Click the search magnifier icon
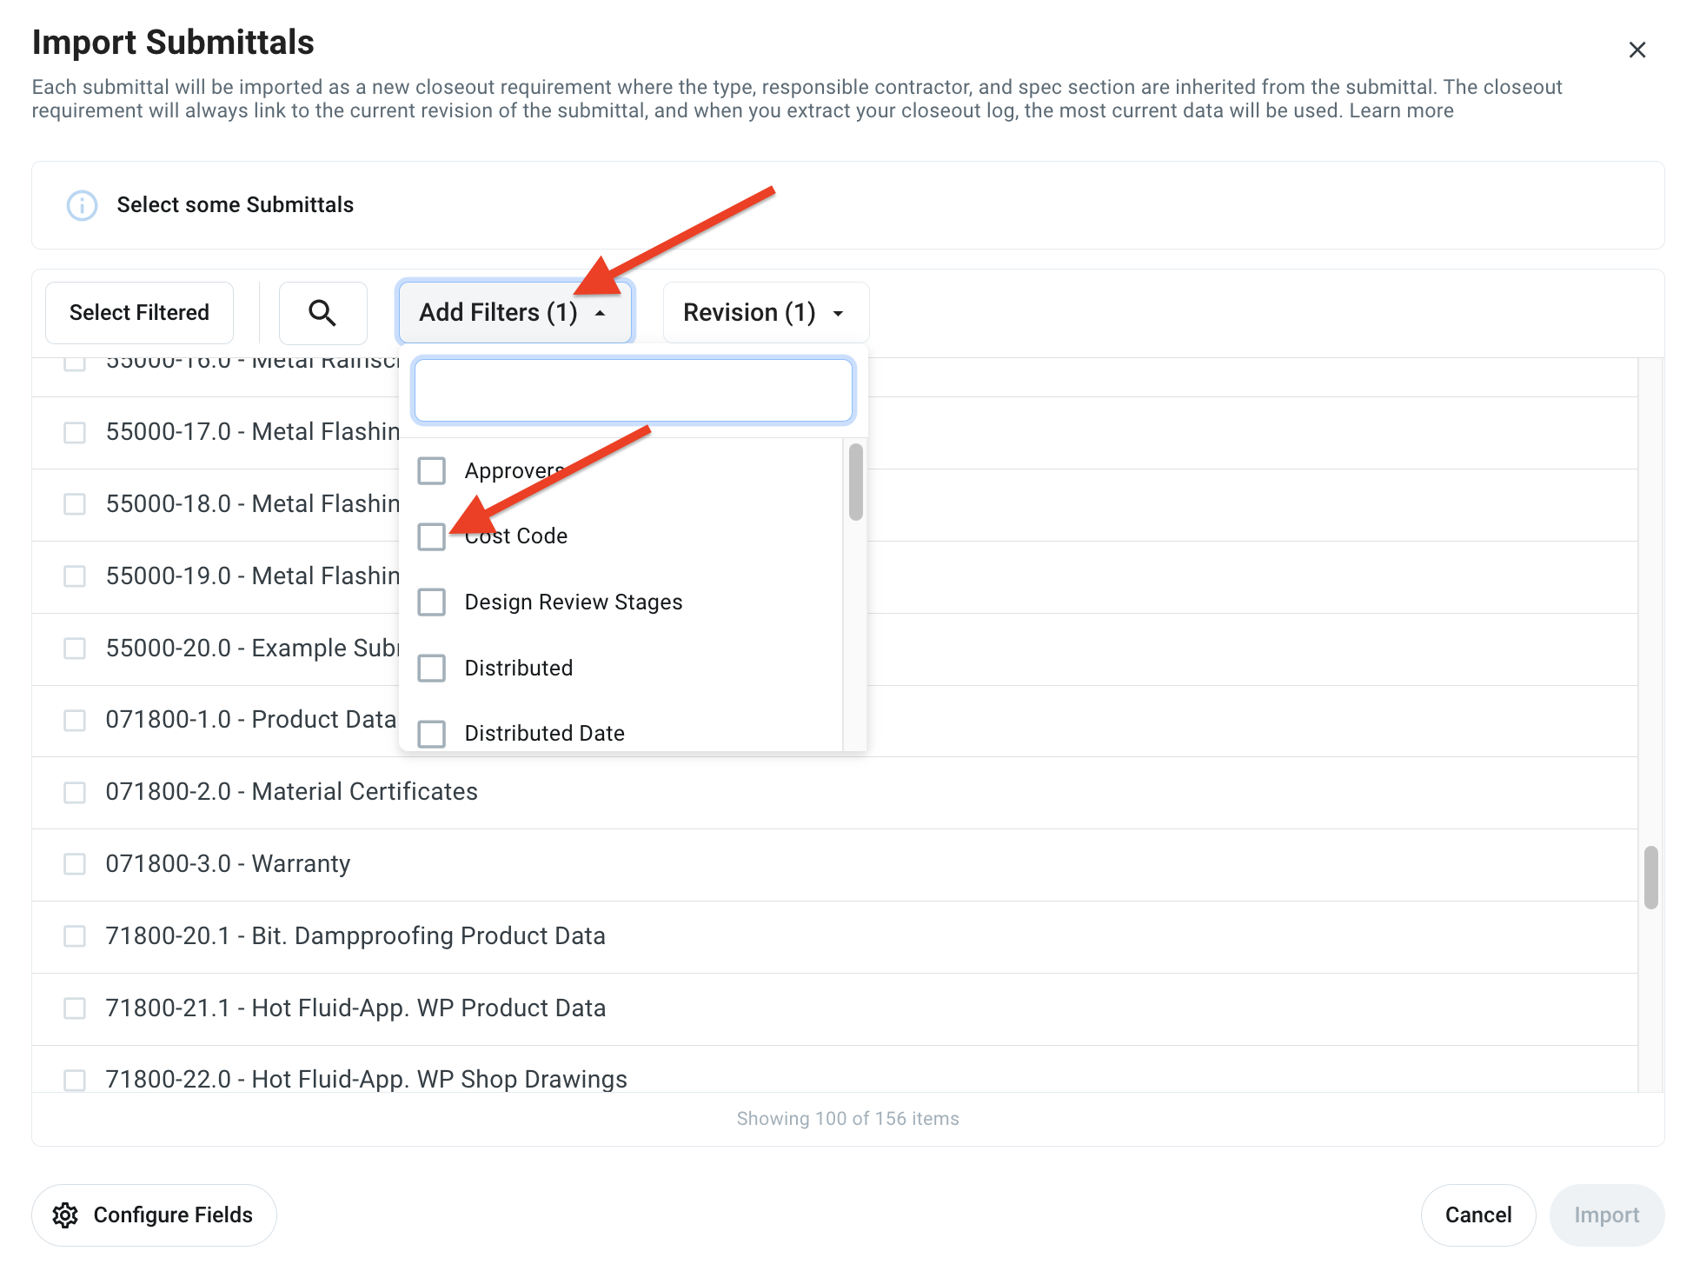 tap(322, 313)
